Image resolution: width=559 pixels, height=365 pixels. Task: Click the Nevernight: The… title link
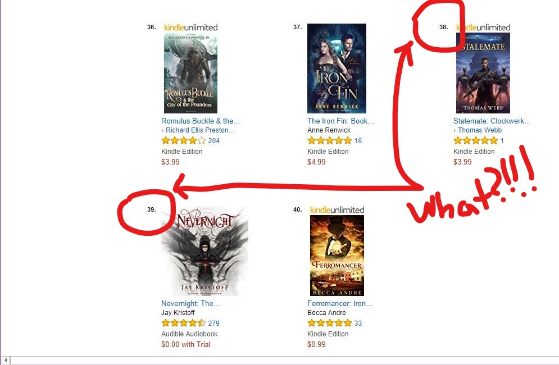pos(190,303)
